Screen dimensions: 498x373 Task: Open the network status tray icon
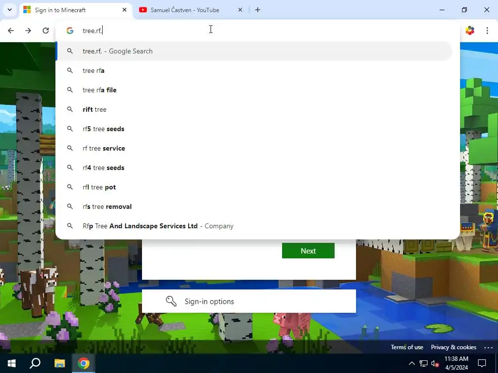[x=424, y=363]
